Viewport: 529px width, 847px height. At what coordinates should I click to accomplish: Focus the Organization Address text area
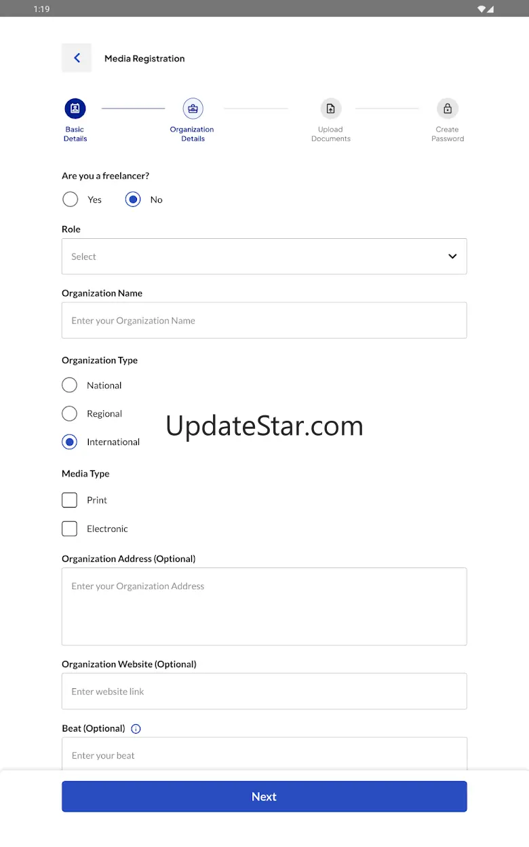click(x=264, y=607)
